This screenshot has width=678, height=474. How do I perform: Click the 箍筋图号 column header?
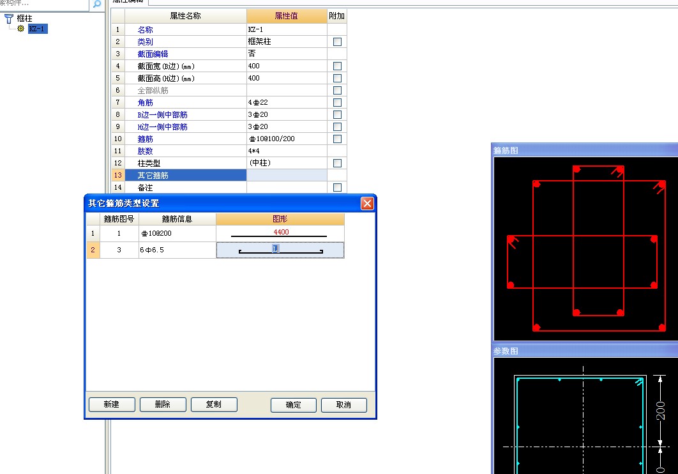point(119,219)
